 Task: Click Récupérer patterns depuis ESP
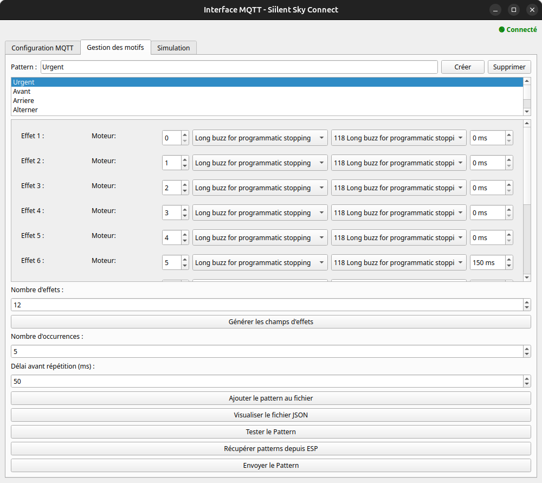[270, 449]
